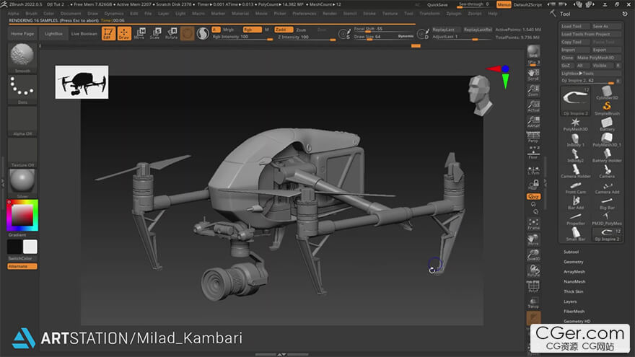Click the DefaultZScript button

click(527, 4)
